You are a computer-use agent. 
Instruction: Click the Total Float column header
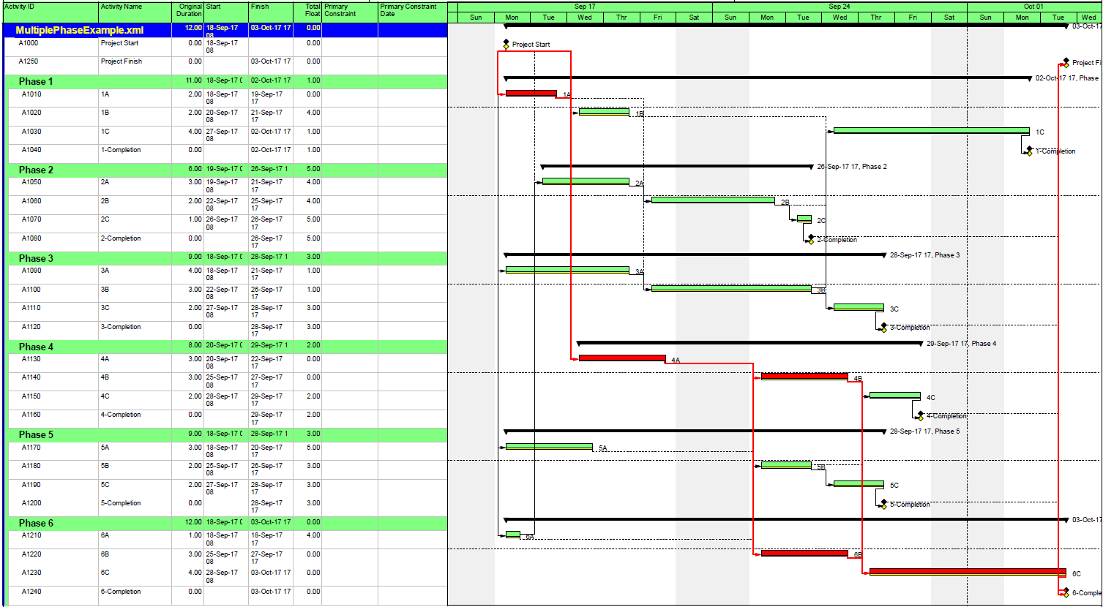point(308,8)
